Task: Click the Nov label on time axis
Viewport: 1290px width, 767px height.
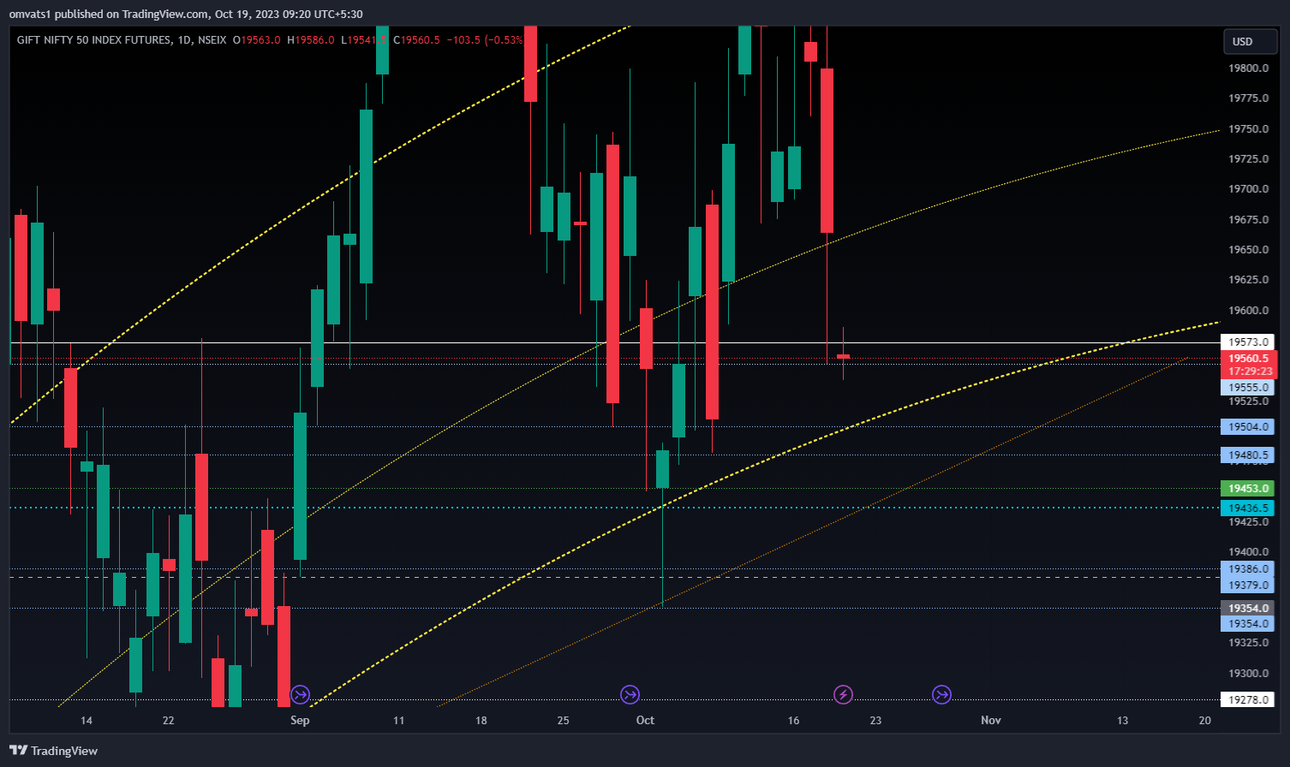Action: click(991, 721)
